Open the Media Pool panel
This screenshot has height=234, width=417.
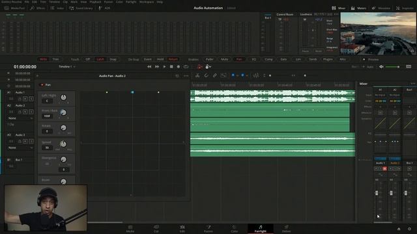pos(14,8)
